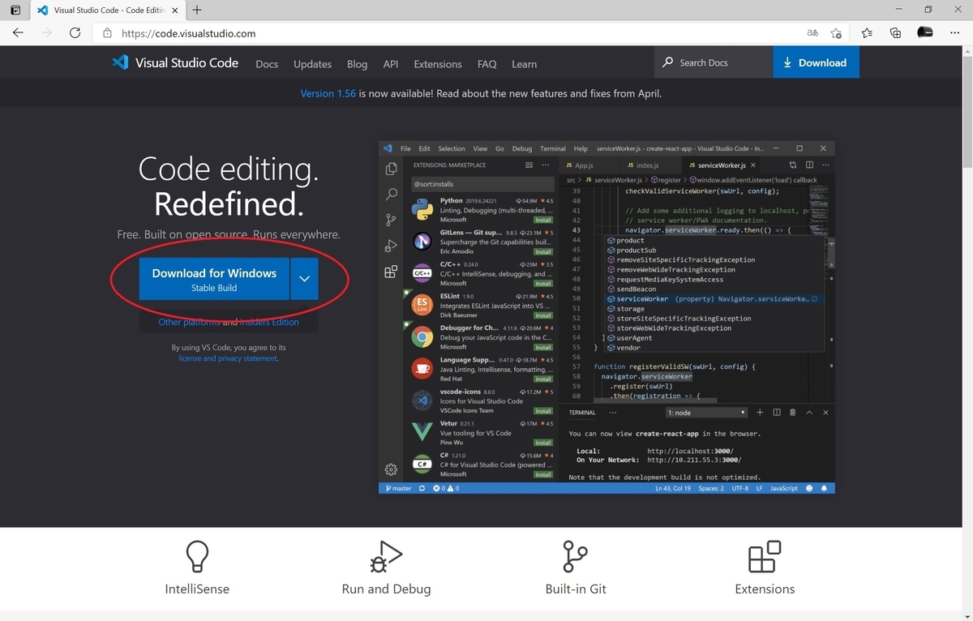This screenshot has height=621, width=973.
Task: Open the browser profile icon
Action: pyautogui.click(x=924, y=33)
